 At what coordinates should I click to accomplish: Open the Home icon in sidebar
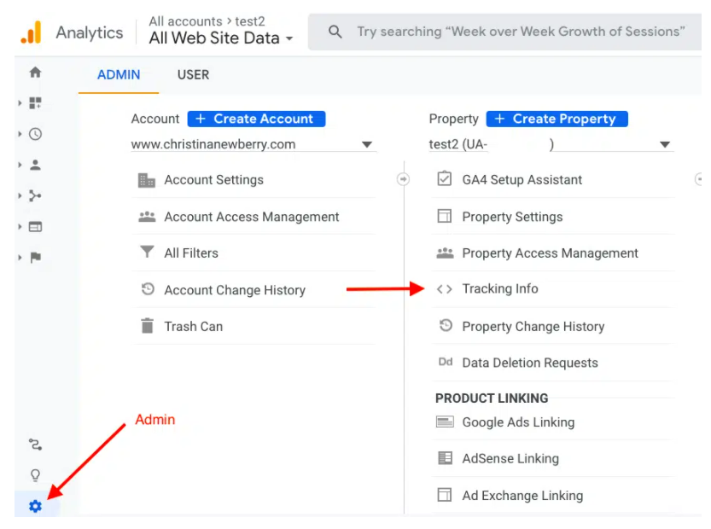pyautogui.click(x=35, y=72)
